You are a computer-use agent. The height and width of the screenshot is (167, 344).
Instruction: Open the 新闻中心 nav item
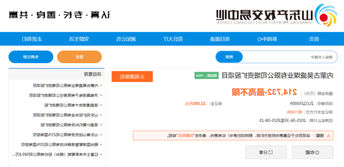pos(267,39)
